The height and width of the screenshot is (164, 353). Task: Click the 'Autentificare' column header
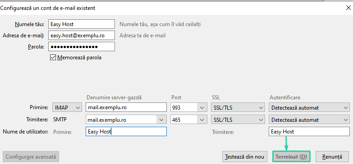(x=285, y=98)
